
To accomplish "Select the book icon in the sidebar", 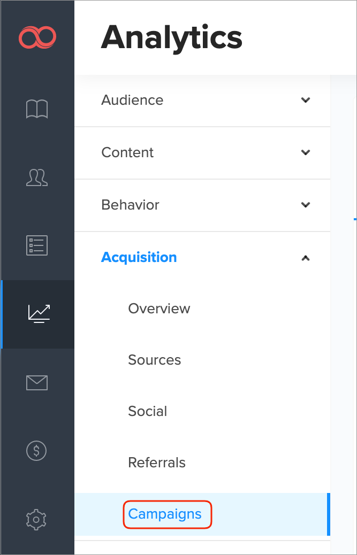I will [37, 109].
